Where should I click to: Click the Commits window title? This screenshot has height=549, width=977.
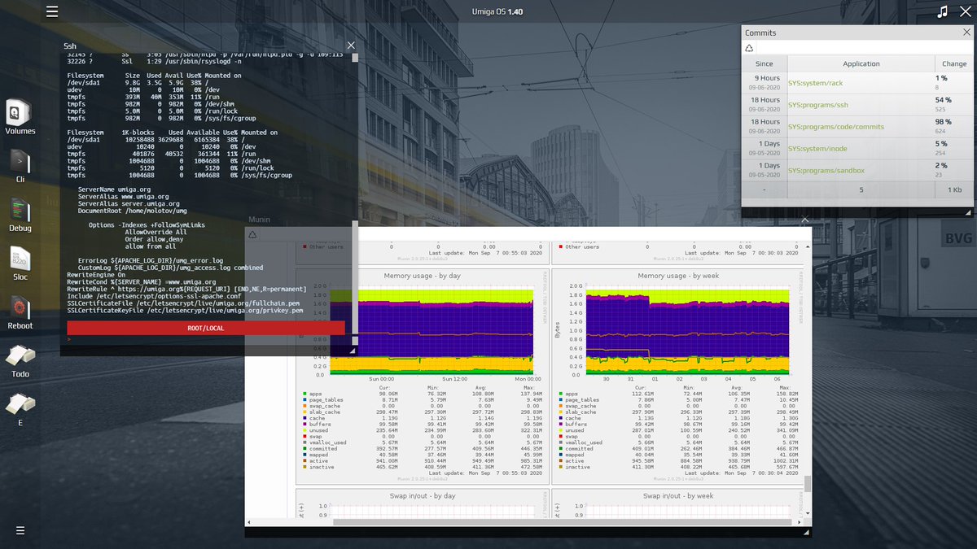tap(760, 33)
